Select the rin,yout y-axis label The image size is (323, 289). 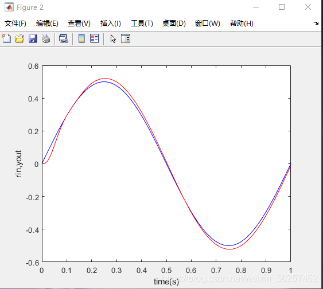pos(18,164)
